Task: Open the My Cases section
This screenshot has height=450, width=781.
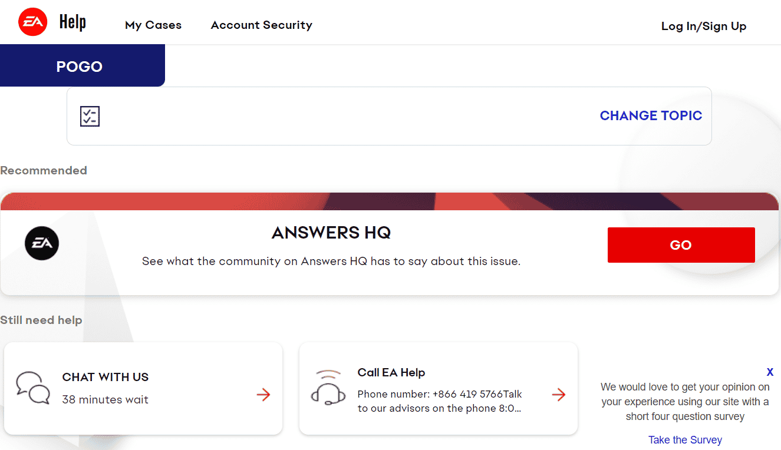Action: click(153, 25)
